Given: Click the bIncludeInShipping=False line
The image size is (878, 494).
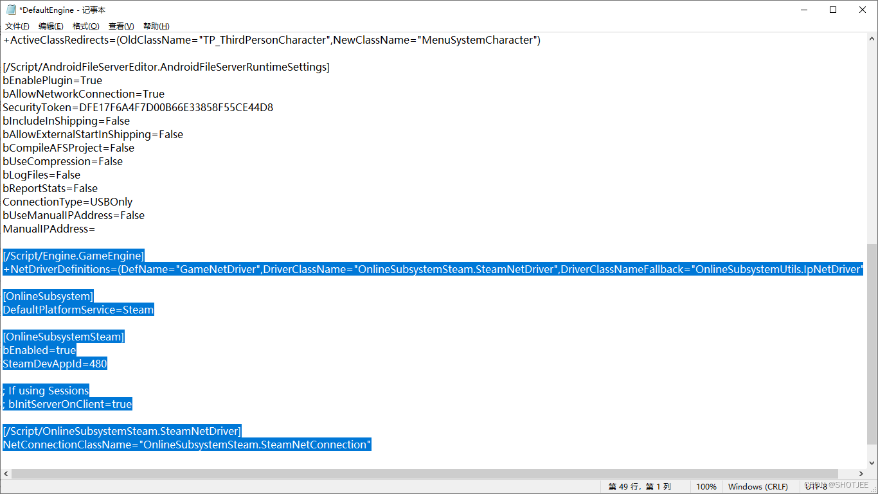Looking at the screenshot, I should 66,121.
